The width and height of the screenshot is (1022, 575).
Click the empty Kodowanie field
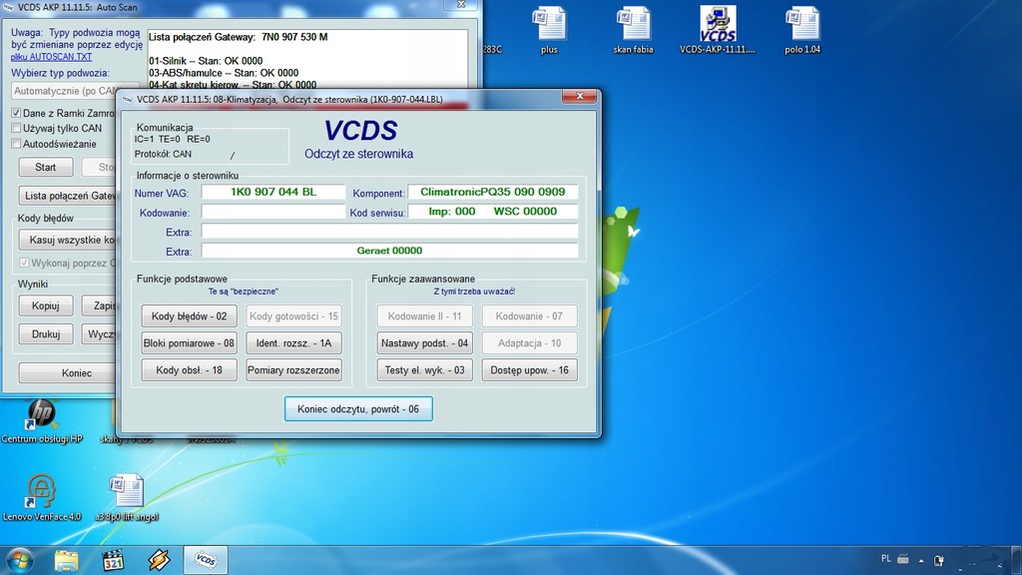pyautogui.click(x=273, y=212)
